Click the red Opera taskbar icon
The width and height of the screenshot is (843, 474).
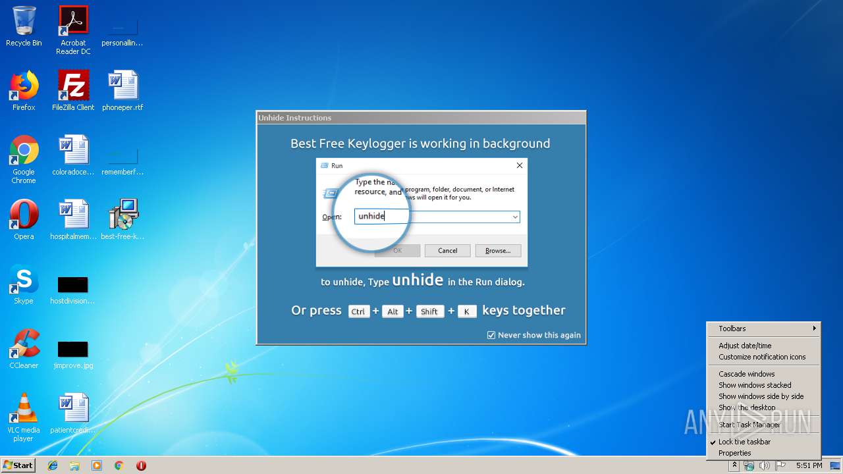click(141, 465)
